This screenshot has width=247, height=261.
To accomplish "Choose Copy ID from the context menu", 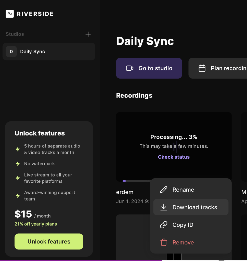I will [191, 225].
